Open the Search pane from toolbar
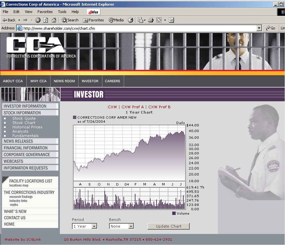 pyautogui.click(x=70, y=20)
